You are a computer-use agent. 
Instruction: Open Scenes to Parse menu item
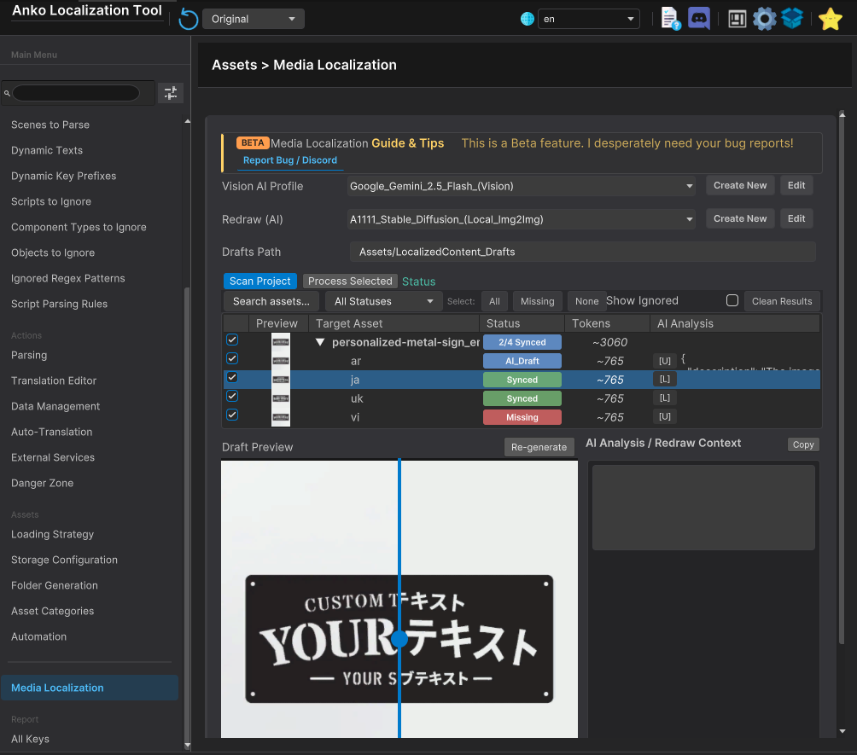point(50,125)
